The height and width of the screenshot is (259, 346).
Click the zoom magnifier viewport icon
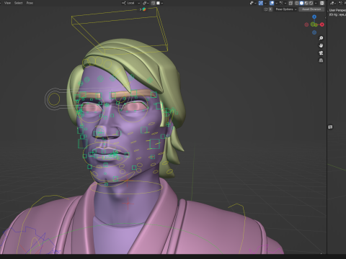click(321, 38)
